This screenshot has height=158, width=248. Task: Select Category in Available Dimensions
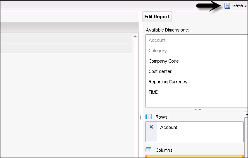pos(157,51)
